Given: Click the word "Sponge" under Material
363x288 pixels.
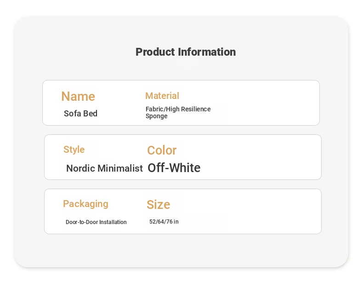Looking at the screenshot, I should pyautogui.click(x=157, y=116).
